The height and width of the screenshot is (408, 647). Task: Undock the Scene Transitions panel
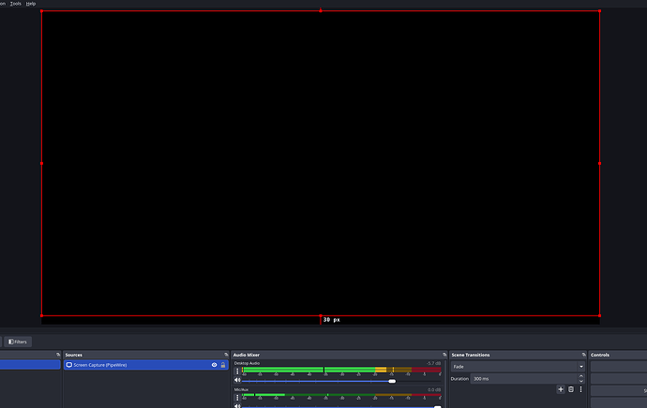click(584, 355)
